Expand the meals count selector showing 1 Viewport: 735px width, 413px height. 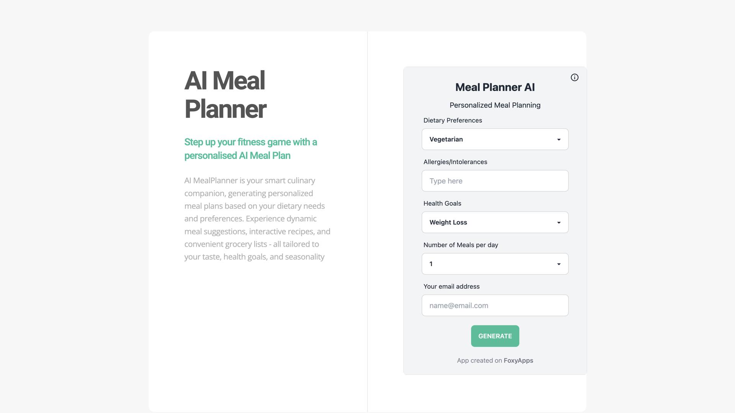[x=559, y=263]
